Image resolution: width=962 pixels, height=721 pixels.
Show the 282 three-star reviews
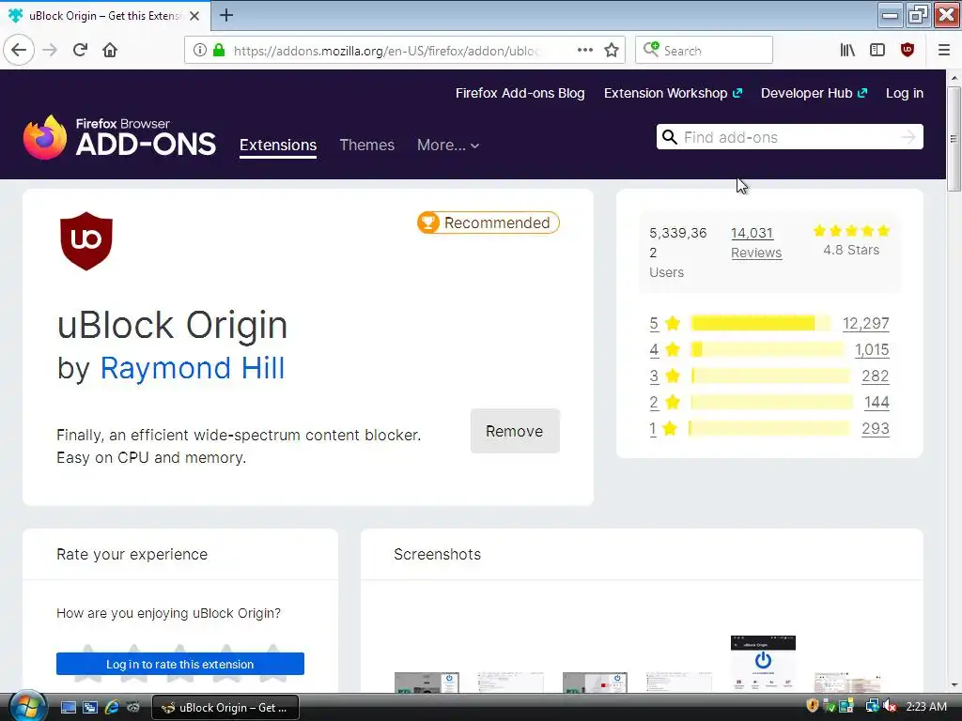876,376
